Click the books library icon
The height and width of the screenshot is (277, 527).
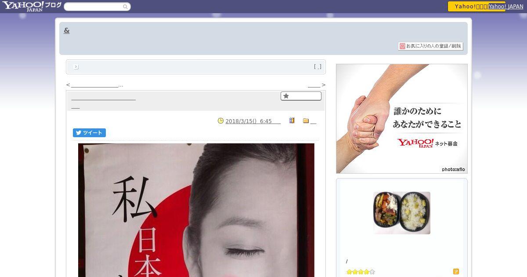coord(292,120)
